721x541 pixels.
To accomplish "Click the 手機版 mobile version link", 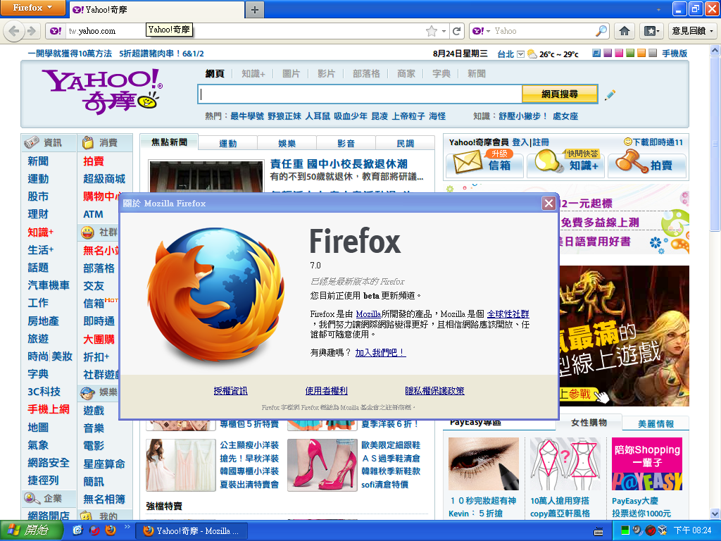I will point(675,54).
